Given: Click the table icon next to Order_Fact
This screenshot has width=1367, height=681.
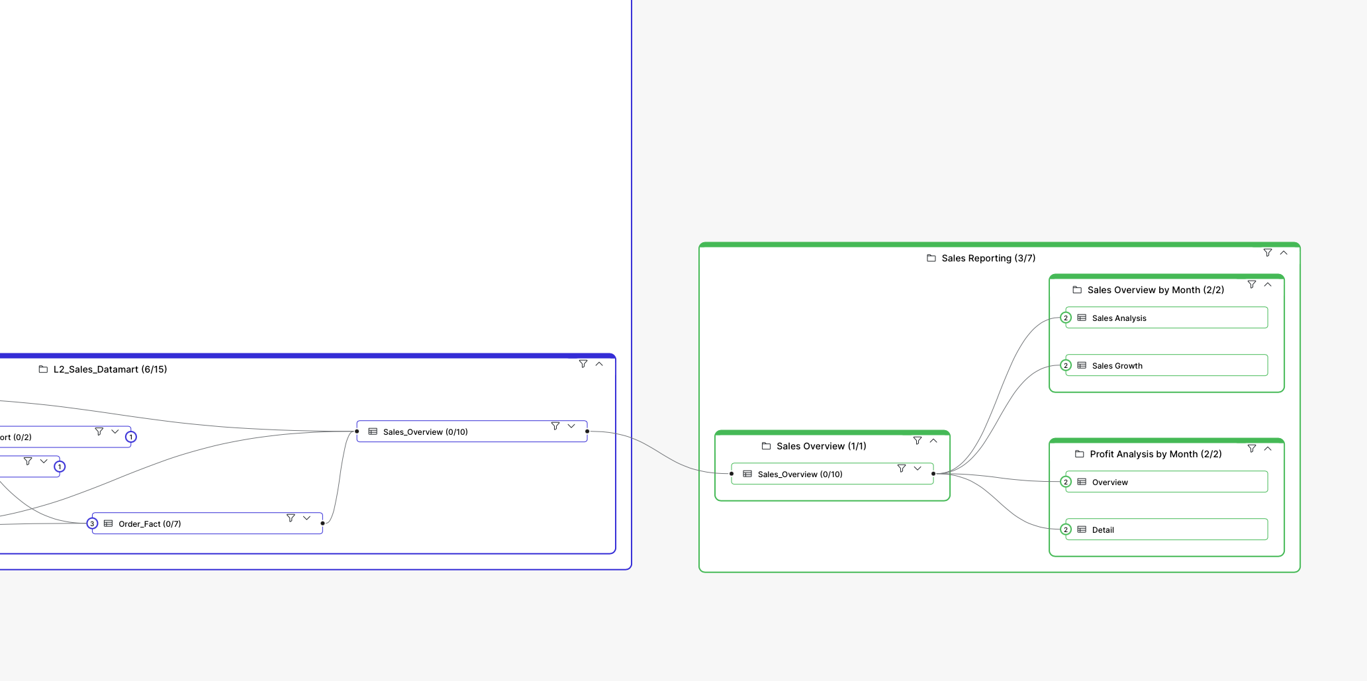Looking at the screenshot, I should 109,523.
